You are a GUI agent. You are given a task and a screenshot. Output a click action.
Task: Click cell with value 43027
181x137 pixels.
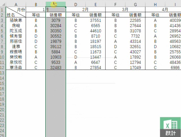pyautogui.click(x=135, y=52)
